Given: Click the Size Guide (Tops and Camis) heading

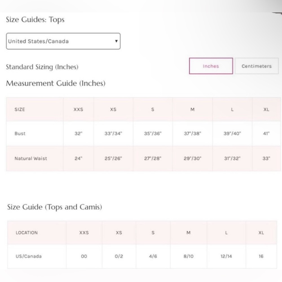Looking at the screenshot, I should pos(54,207).
